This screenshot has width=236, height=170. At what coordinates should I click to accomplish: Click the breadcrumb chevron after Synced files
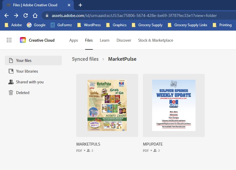(103, 59)
